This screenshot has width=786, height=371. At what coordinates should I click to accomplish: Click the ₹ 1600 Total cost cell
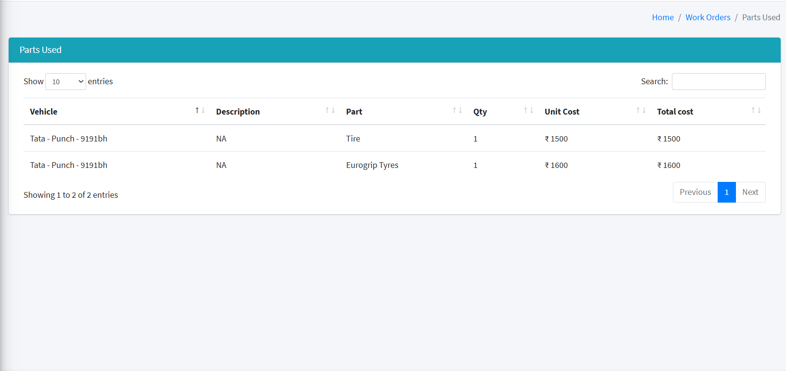coord(669,165)
